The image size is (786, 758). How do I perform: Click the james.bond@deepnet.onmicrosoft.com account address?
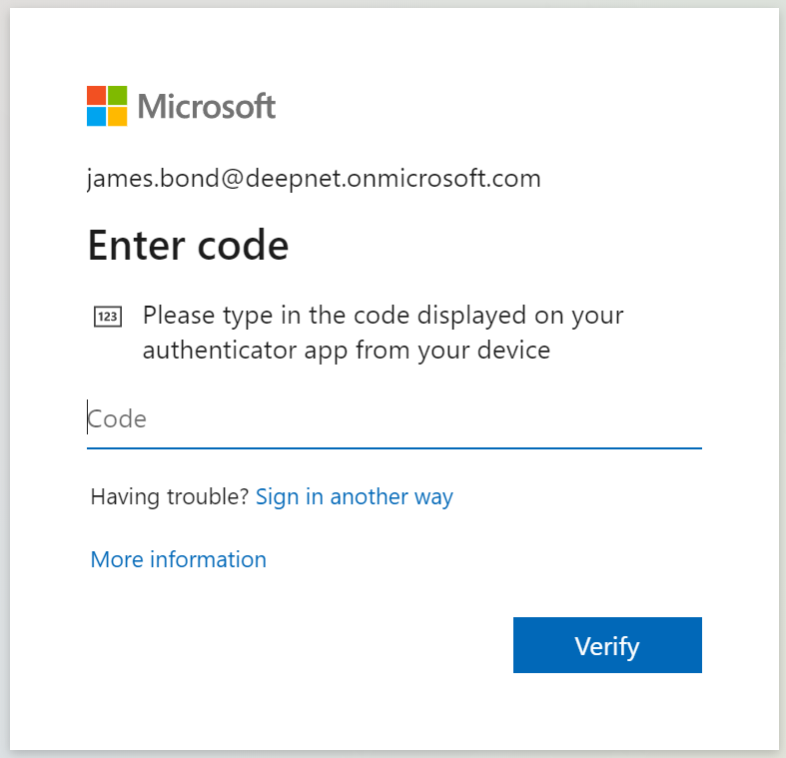coord(314,179)
